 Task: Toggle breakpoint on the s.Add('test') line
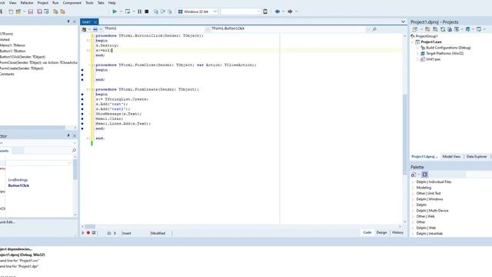click(x=82, y=104)
